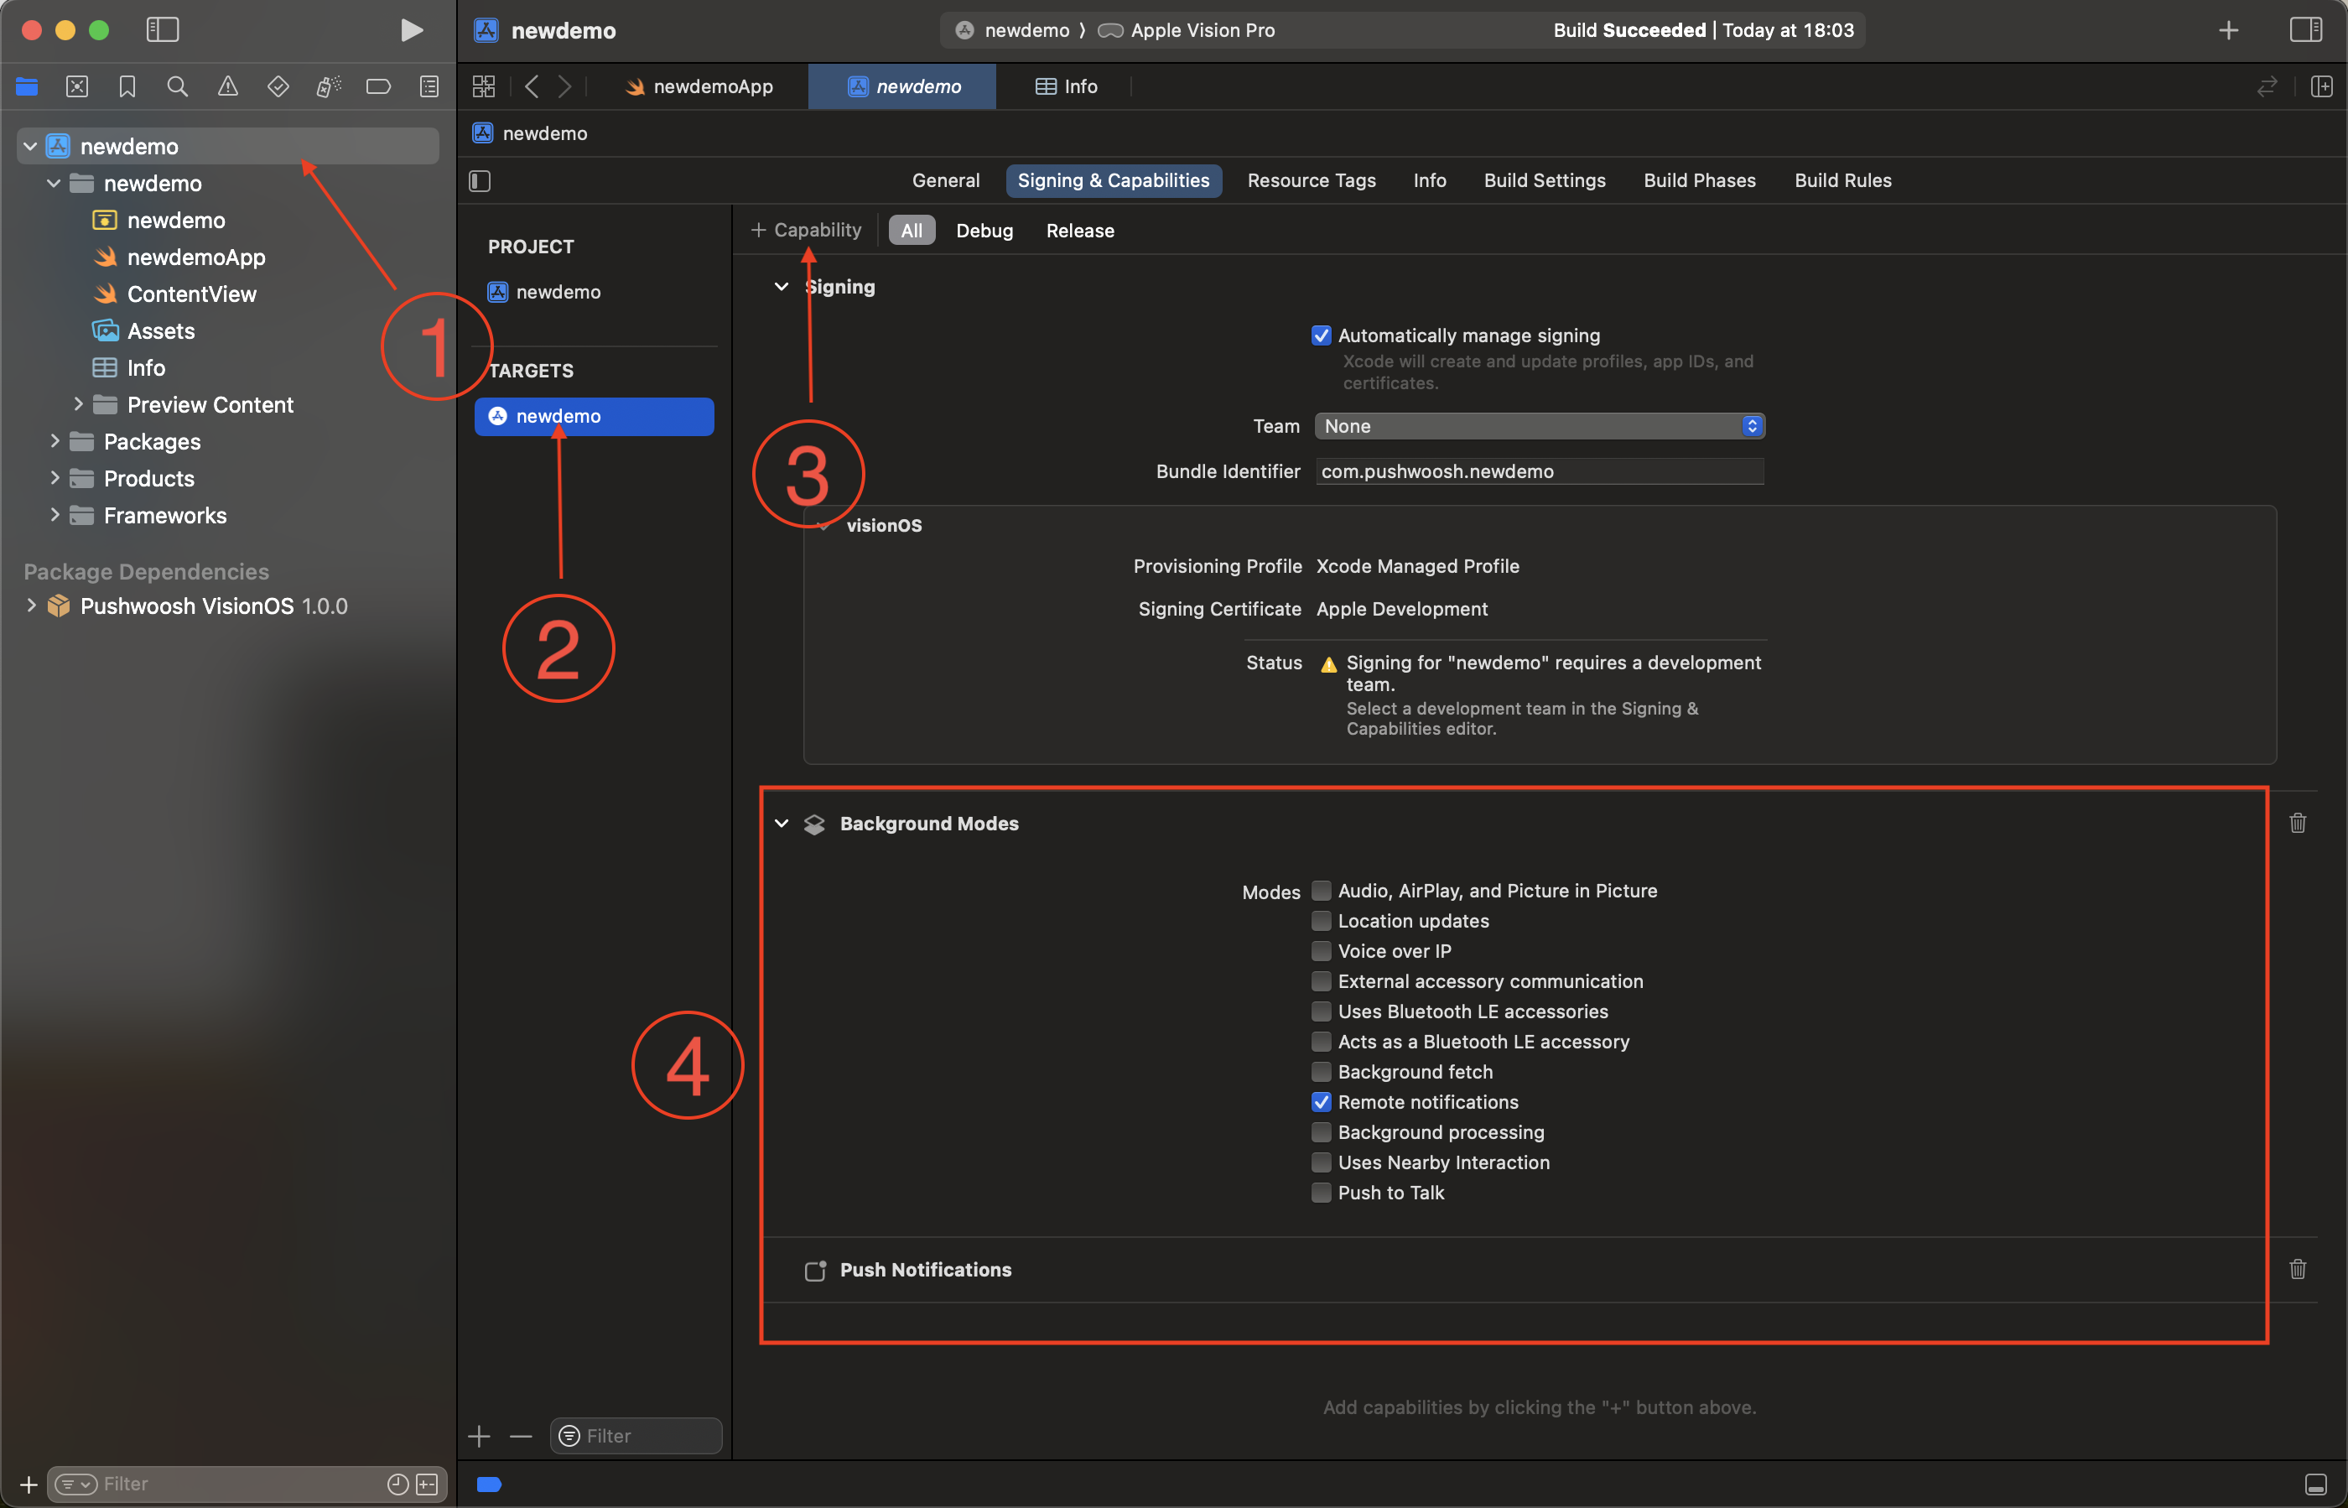Image resolution: width=2348 pixels, height=1508 pixels.
Task: Delete the Background Modes capability with trash icon
Action: (2297, 823)
